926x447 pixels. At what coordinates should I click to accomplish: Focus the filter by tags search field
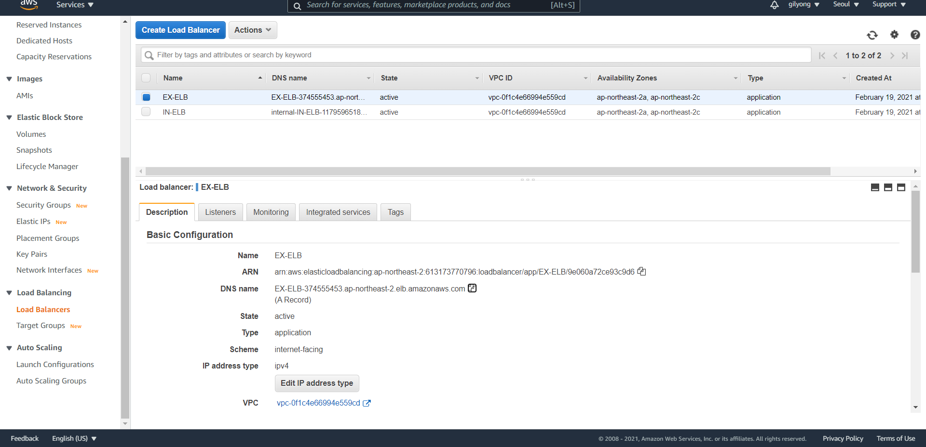[x=476, y=55]
